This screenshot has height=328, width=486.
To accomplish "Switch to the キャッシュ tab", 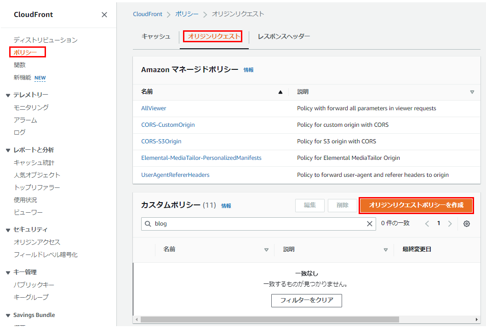I will 156,37.
